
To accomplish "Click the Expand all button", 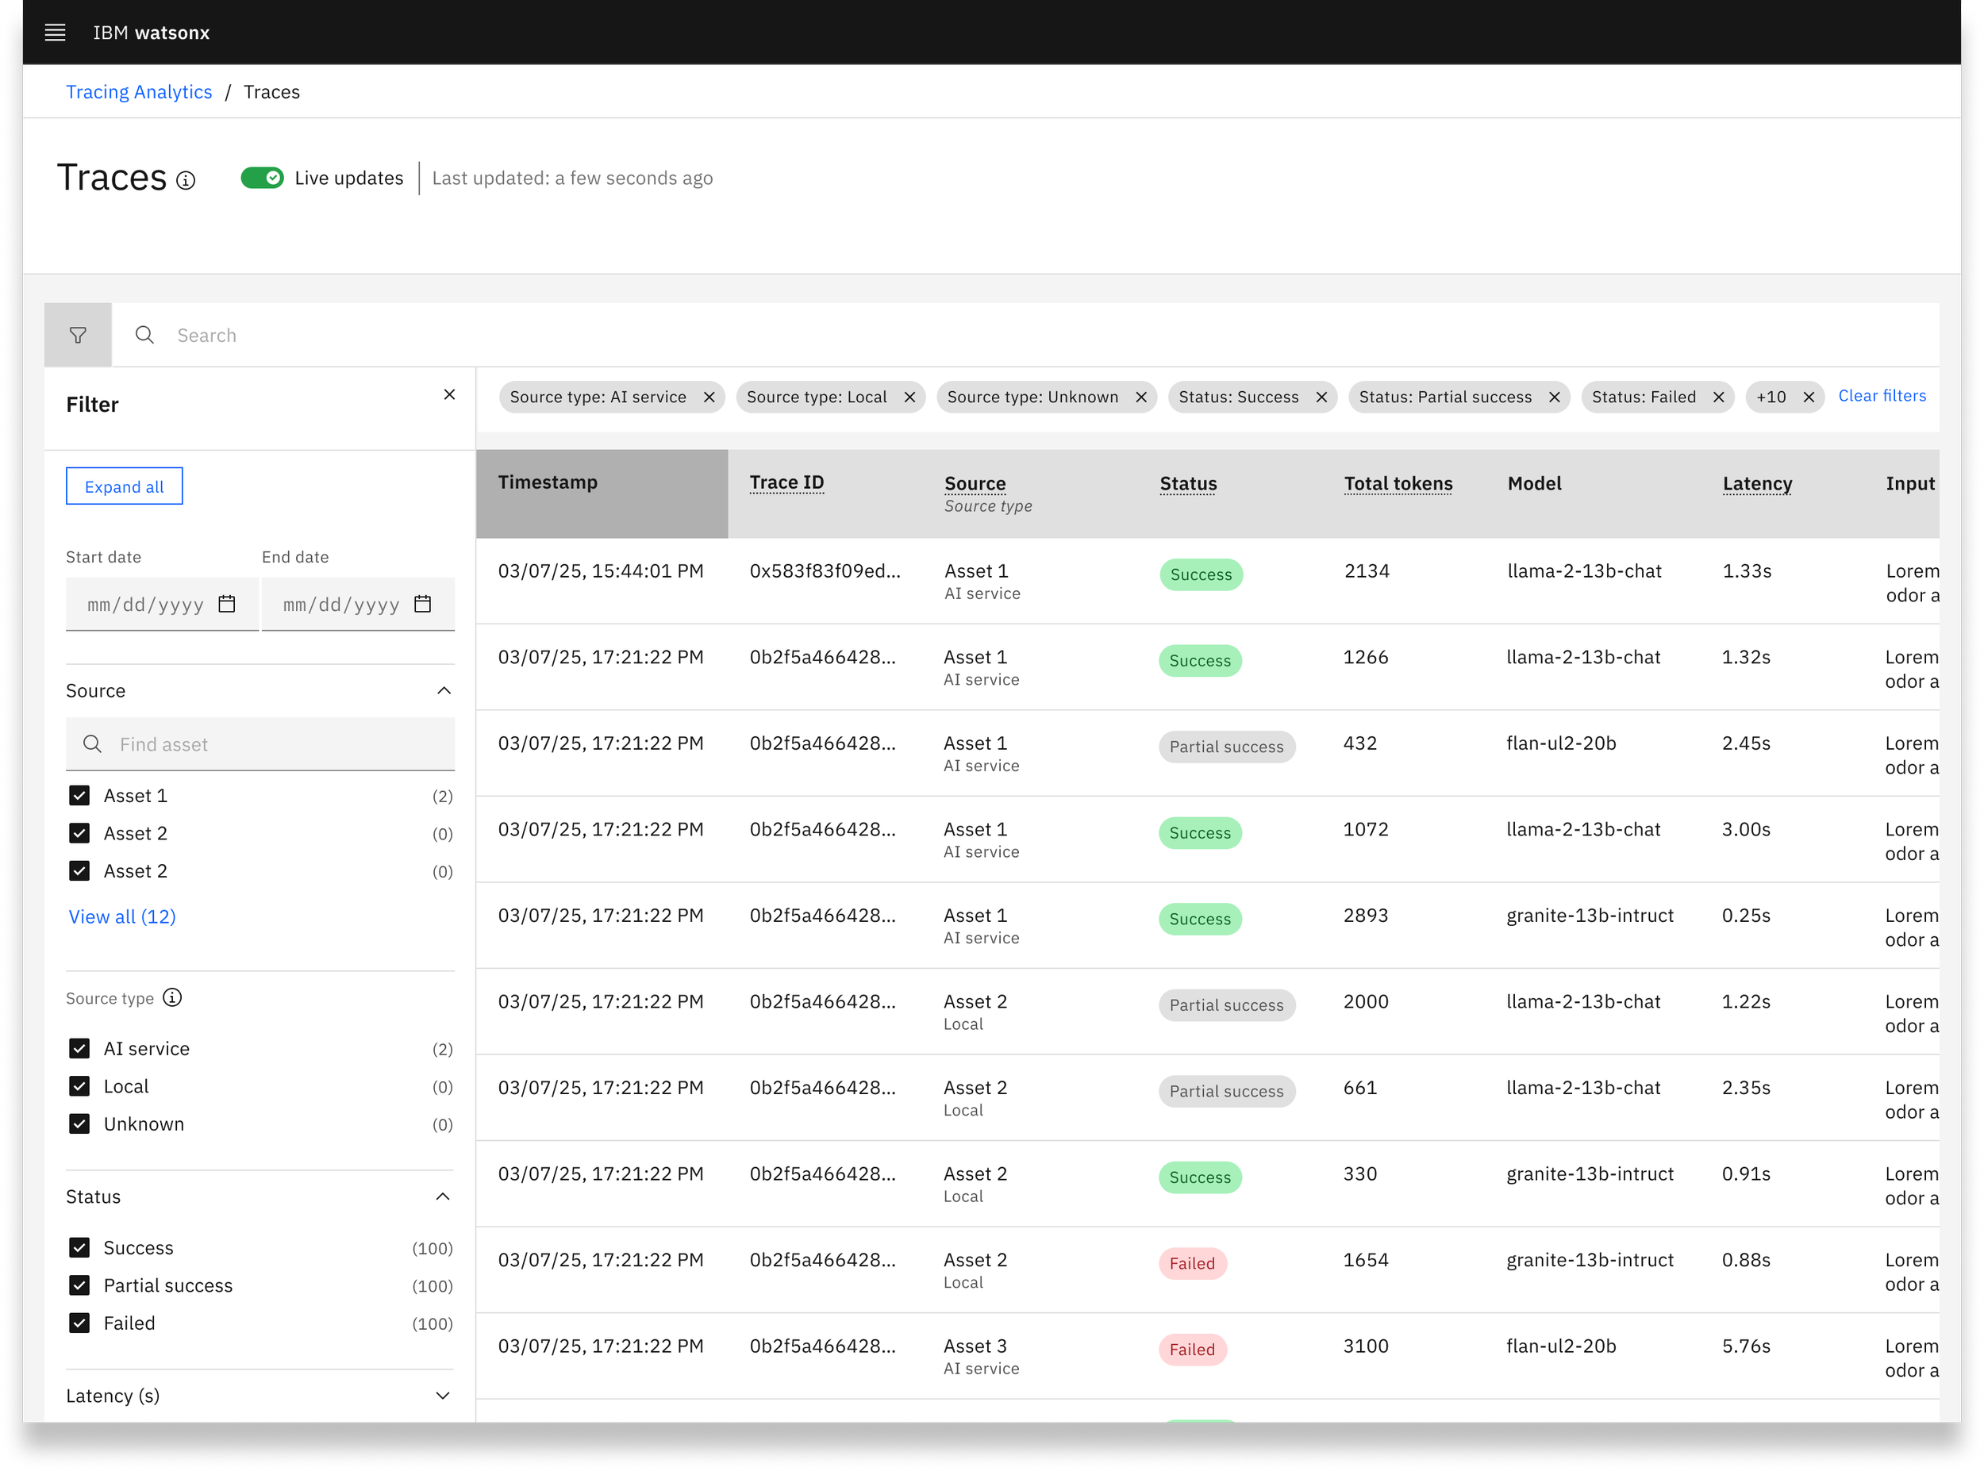I will click(x=125, y=486).
